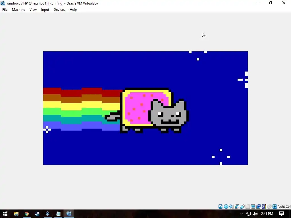Click the Right Ctrl host key label
The image size is (291, 218).
[284, 207]
